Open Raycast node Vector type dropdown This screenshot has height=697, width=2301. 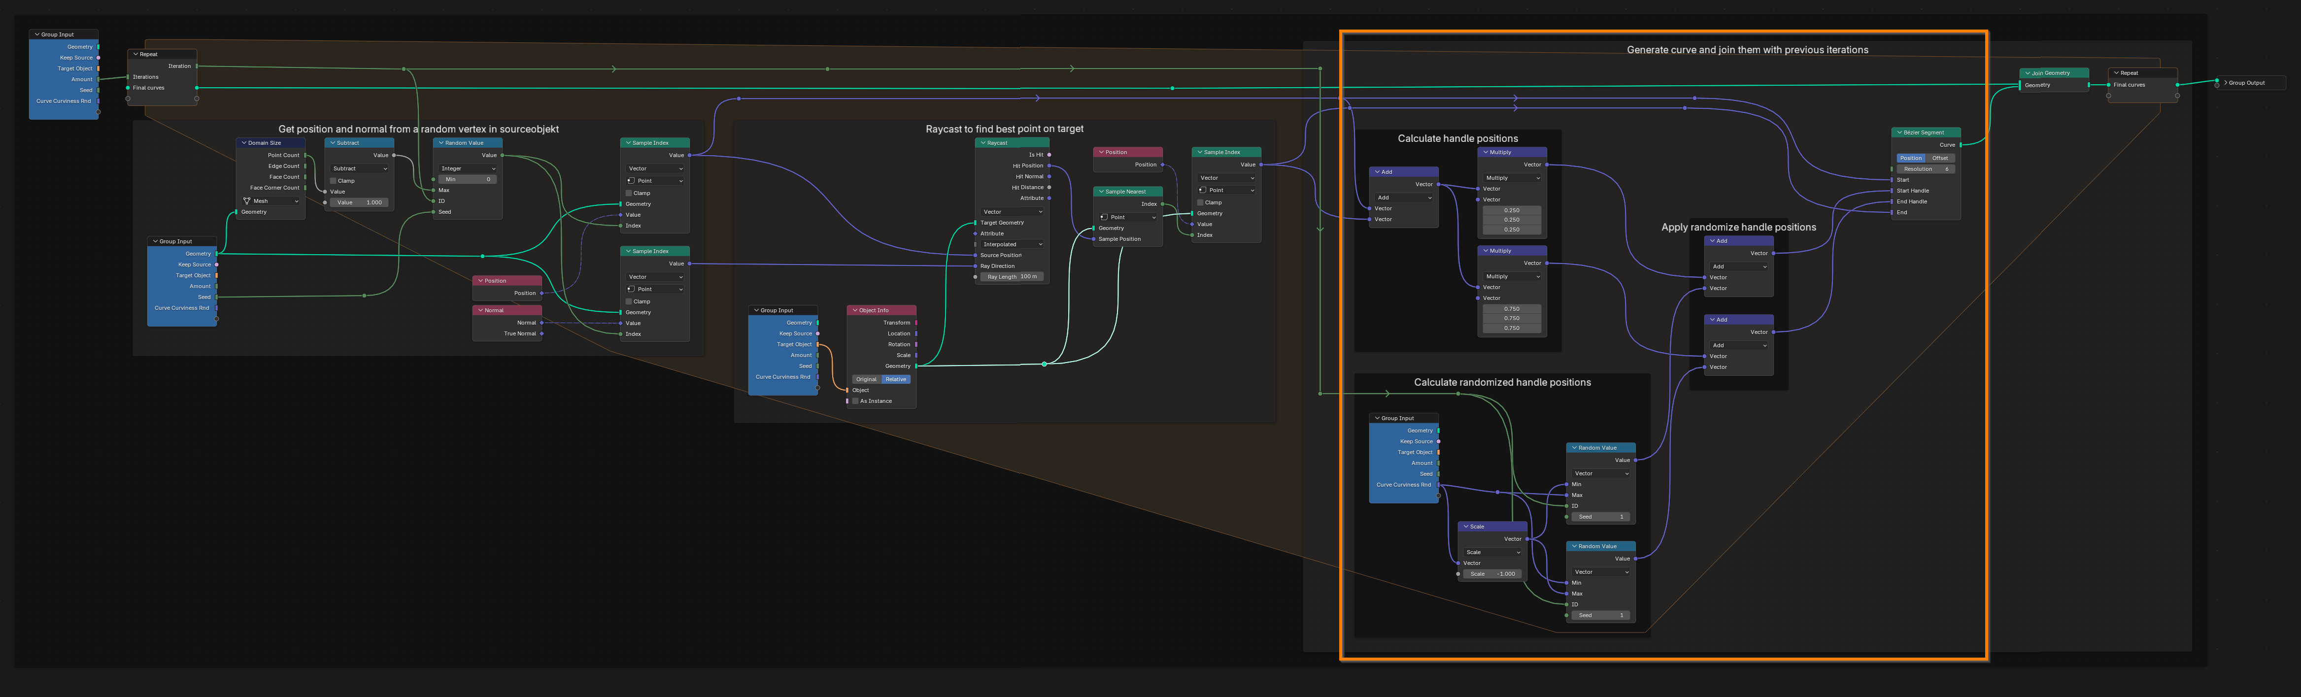tap(1012, 212)
